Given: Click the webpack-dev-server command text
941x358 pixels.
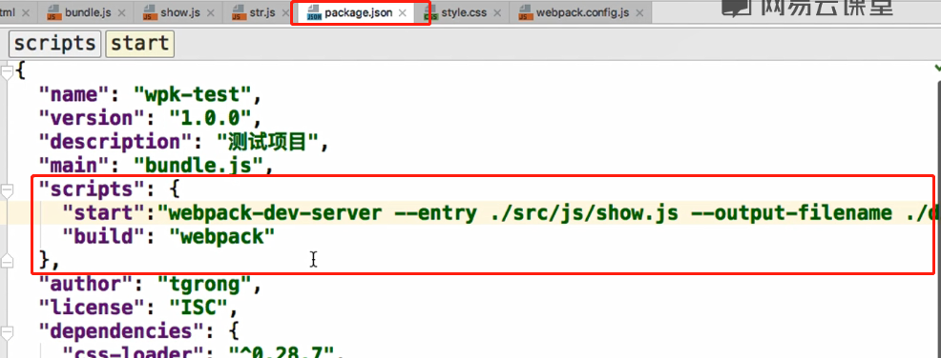Looking at the screenshot, I should pyautogui.click(x=276, y=213).
